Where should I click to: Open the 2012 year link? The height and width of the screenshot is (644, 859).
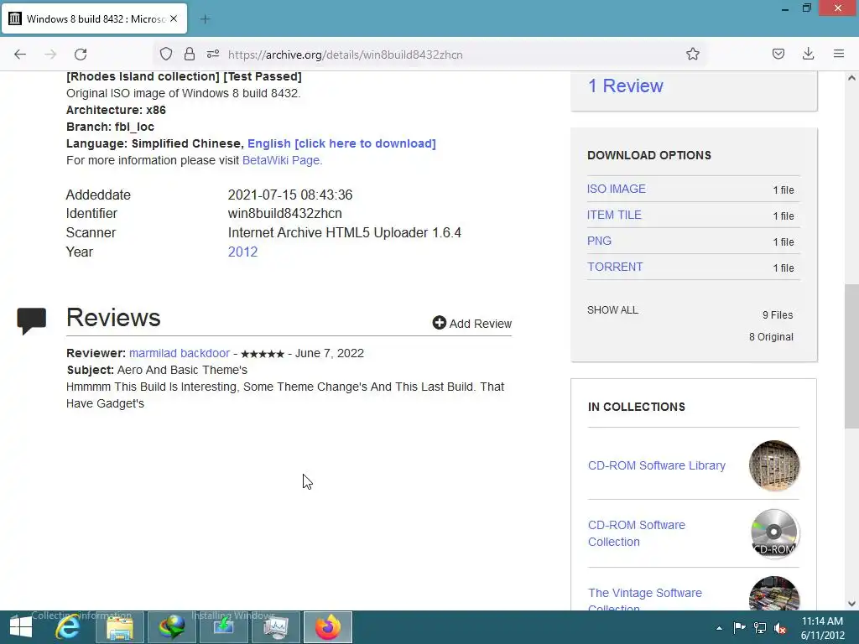pos(242,252)
